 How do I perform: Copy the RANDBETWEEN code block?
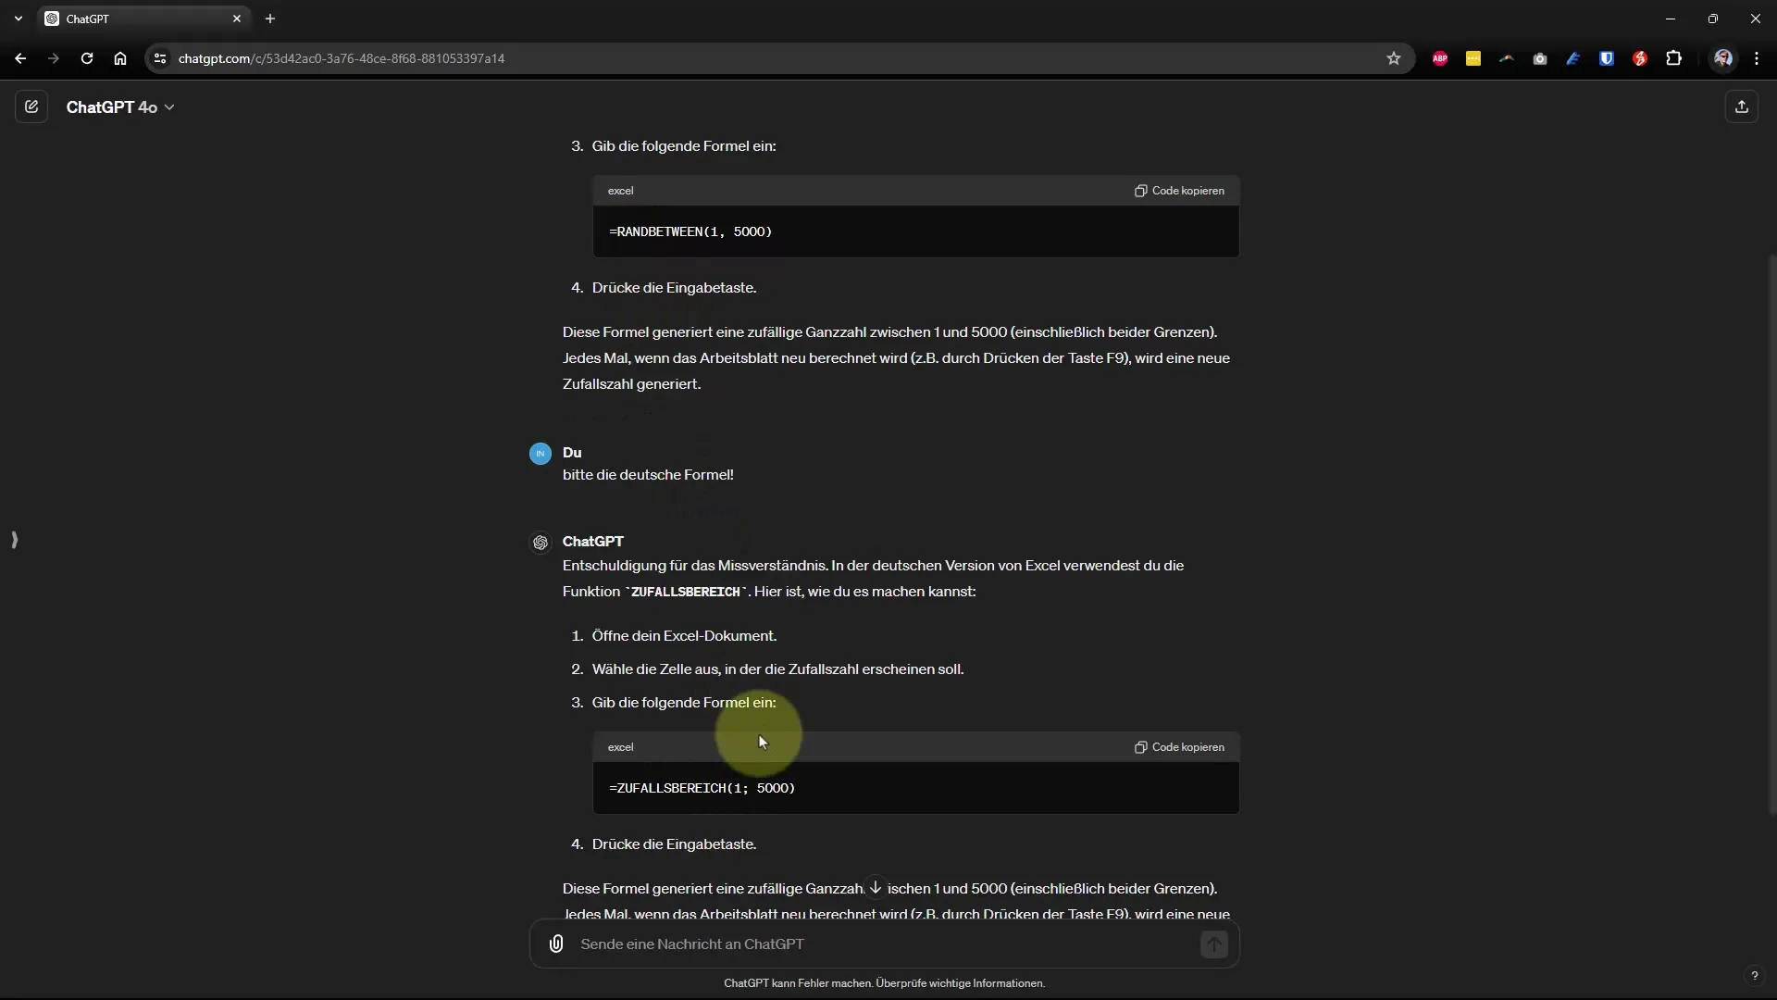pyautogui.click(x=1179, y=191)
